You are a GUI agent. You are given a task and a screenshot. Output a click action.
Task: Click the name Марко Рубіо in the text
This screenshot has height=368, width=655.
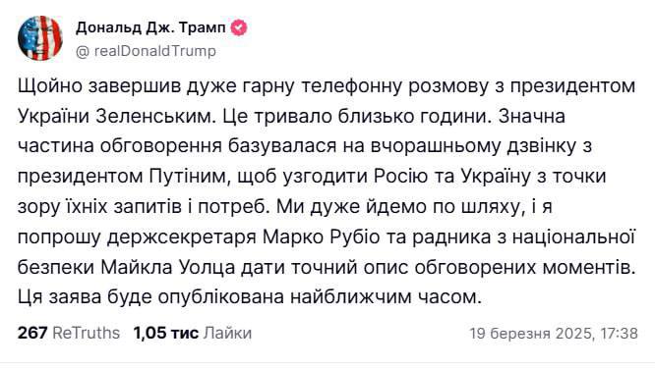[322, 237]
